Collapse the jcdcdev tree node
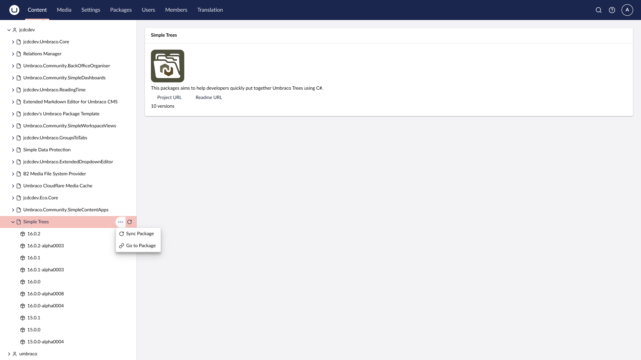This screenshot has height=360, width=641. coord(9,30)
